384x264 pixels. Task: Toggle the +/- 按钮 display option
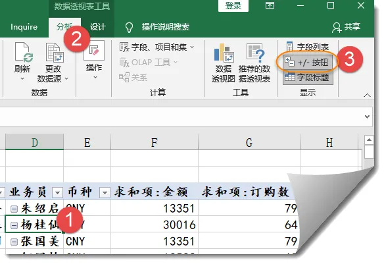(306, 63)
